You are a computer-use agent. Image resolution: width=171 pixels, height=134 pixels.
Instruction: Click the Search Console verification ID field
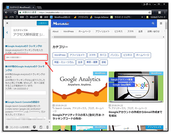26,119
